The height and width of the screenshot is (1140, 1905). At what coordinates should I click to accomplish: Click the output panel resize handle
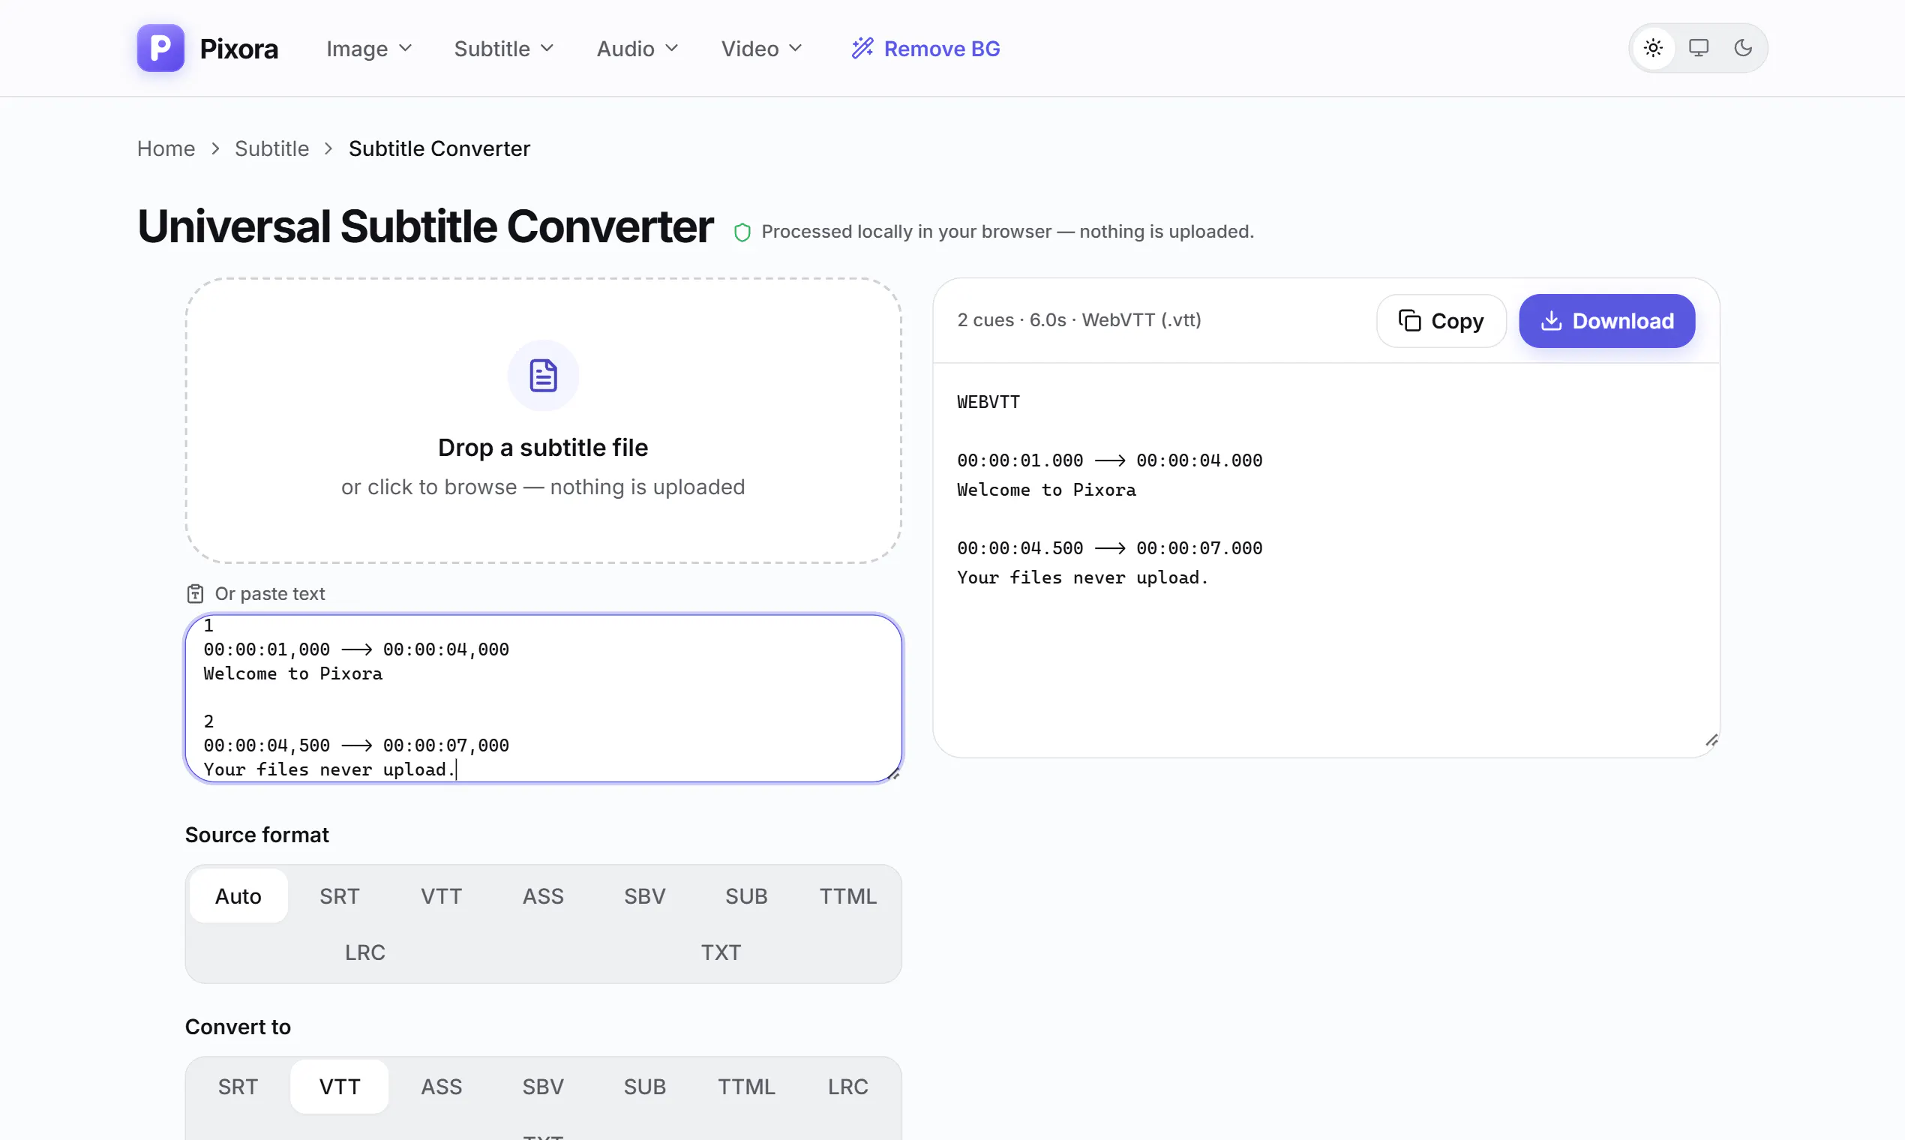click(x=1711, y=740)
